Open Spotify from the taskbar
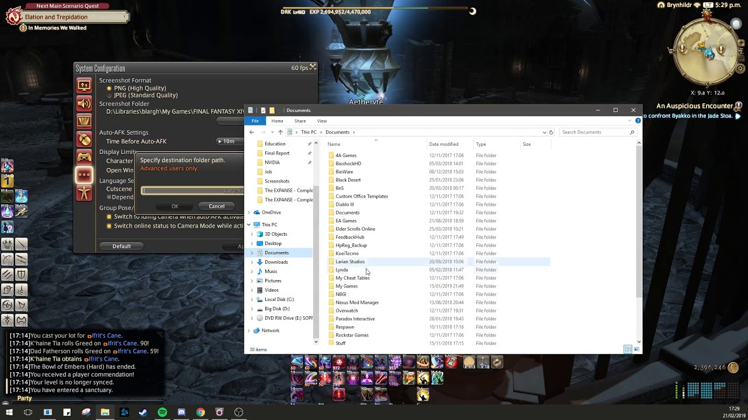Screen dimensions: 748x420 pyautogui.click(x=162, y=412)
